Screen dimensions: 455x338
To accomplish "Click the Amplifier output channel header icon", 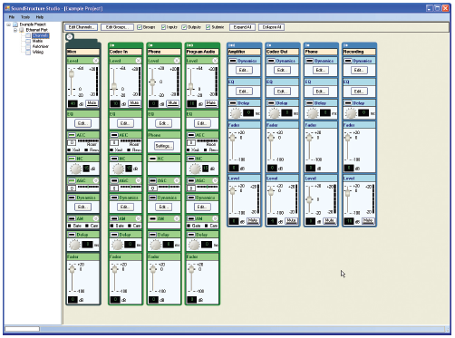I will coord(231,45).
